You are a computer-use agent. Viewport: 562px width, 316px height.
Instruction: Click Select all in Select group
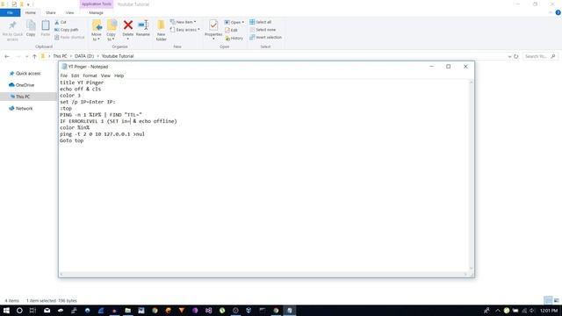click(x=261, y=22)
